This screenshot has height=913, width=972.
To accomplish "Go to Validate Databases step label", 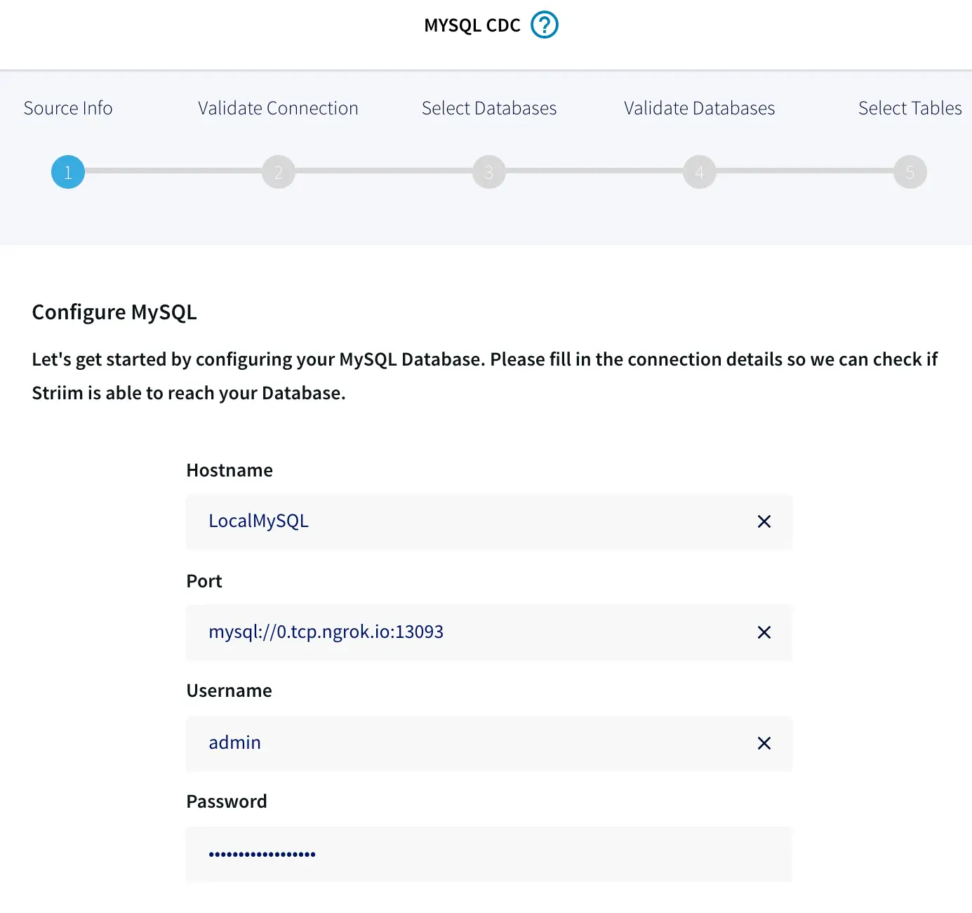I will (699, 108).
